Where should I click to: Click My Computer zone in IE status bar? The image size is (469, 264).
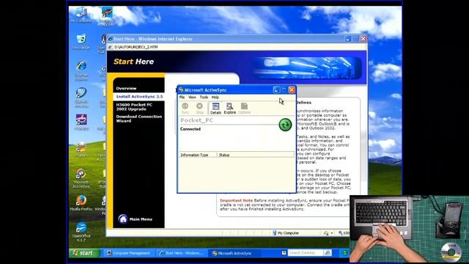(286, 233)
